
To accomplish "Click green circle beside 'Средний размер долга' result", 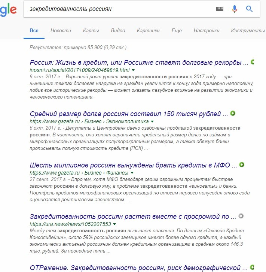I will pos(233,113).
